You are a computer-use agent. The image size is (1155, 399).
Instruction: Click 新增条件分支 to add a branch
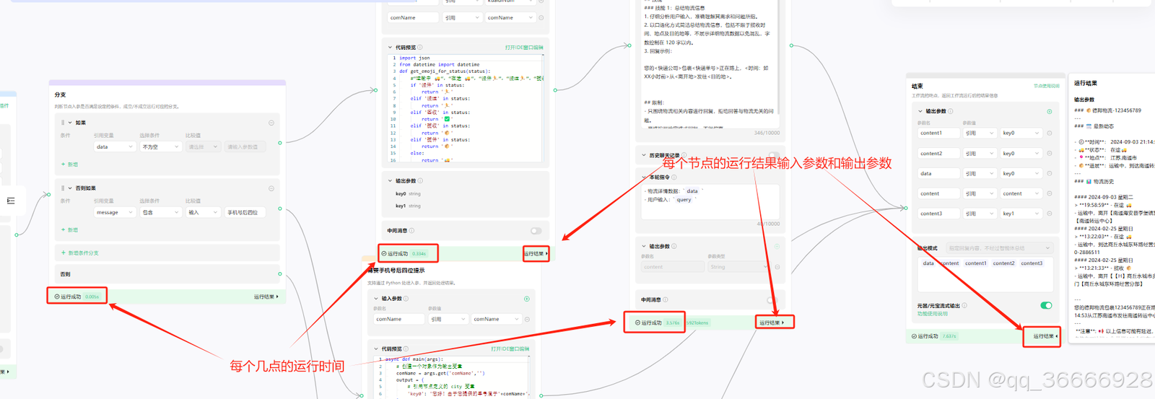tap(79, 253)
